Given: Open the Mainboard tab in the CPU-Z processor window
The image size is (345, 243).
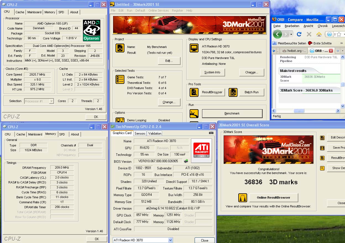Looking at the screenshot, I should pyautogui.click(x=34, y=12).
